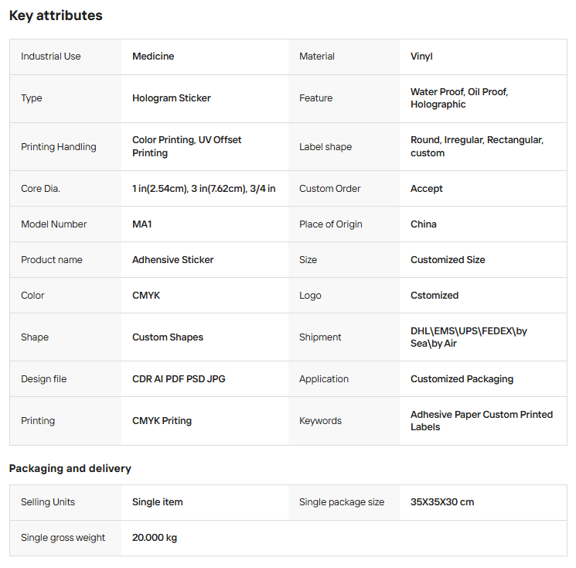Select the Adhesive Paper Custom Printed Labels keywords
Screen dimensions: 576x568
[x=481, y=421]
